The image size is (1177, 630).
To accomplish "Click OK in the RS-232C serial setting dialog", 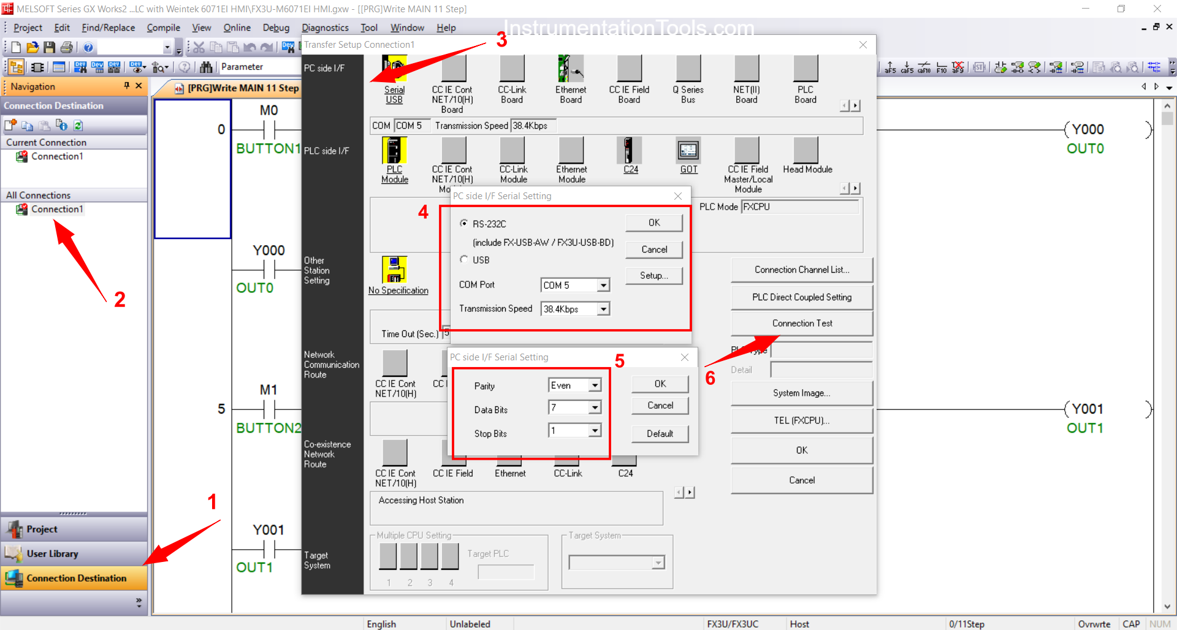I will [x=654, y=222].
